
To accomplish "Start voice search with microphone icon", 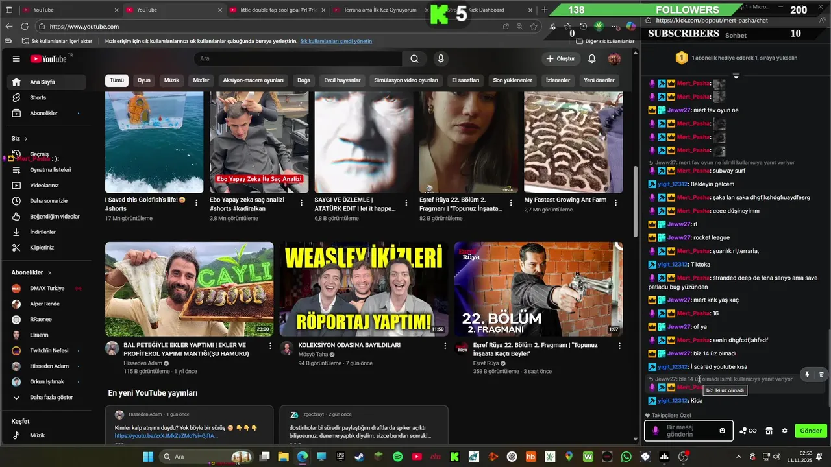I will tap(441, 59).
